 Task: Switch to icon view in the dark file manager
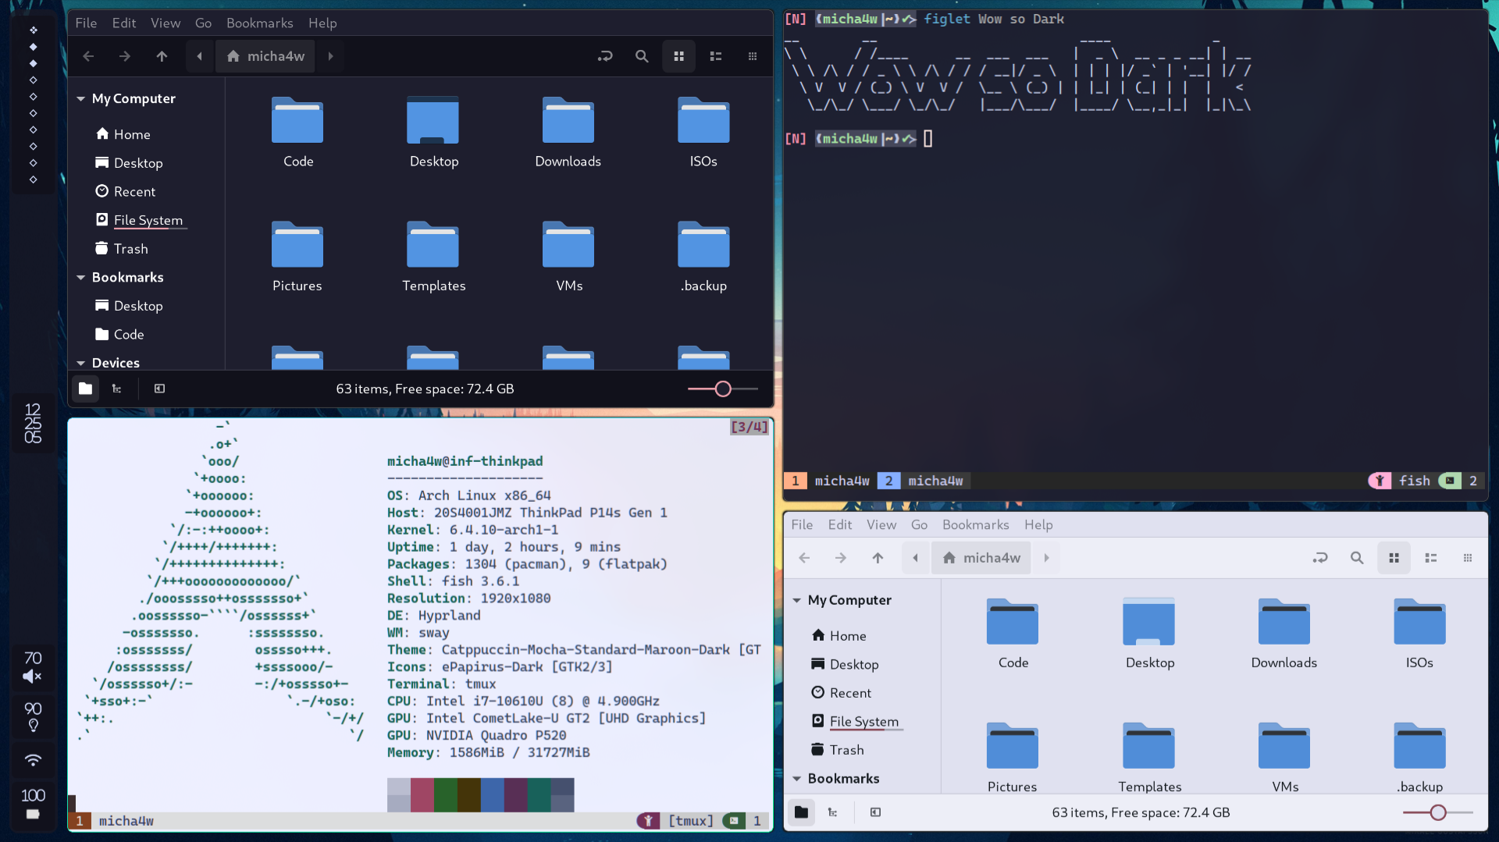[679, 56]
